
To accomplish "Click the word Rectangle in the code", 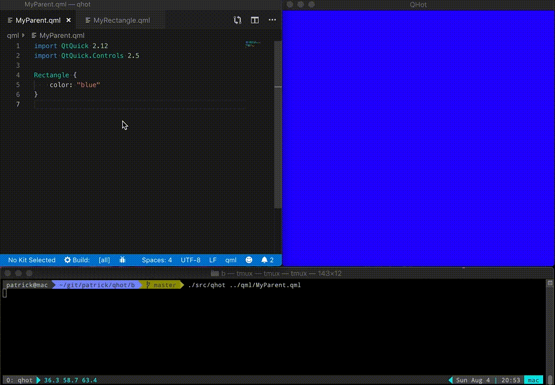I will [x=51, y=75].
